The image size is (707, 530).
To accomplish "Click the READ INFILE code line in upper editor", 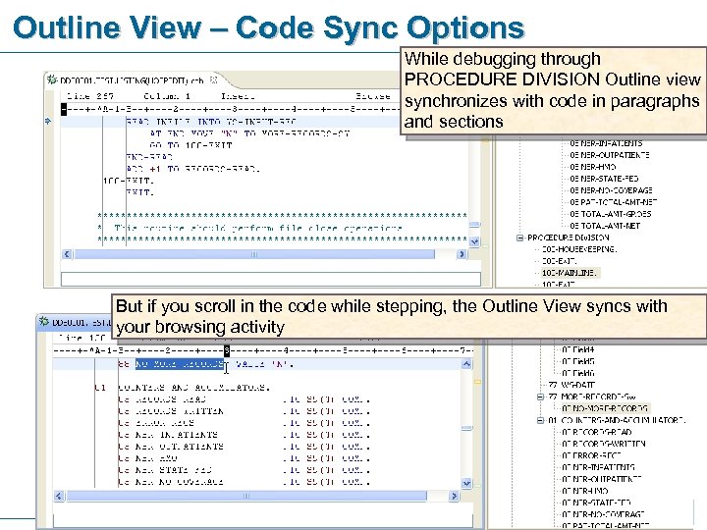I will pyautogui.click(x=211, y=122).
